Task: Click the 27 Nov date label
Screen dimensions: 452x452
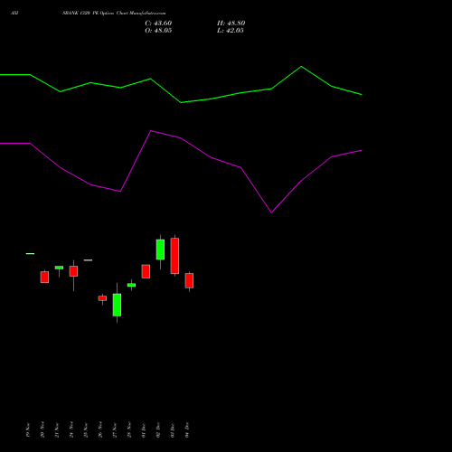Action: [115, 430]
